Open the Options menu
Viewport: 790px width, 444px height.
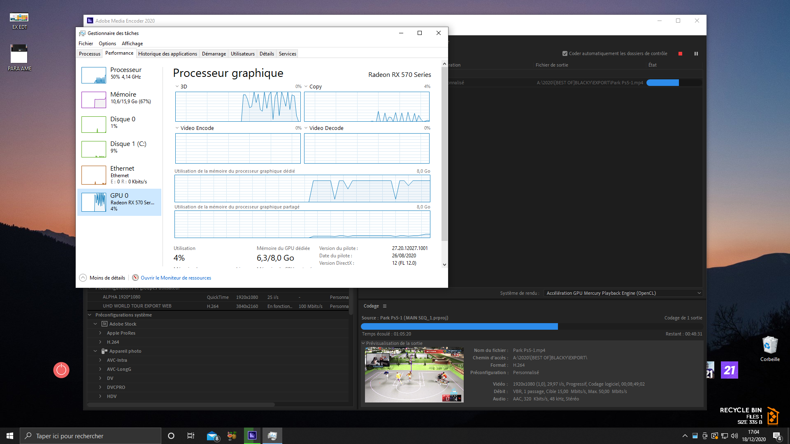[x=107, y=44]
